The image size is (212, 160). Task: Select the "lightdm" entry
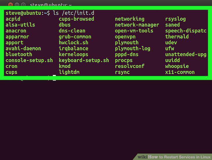pos(69,72)
